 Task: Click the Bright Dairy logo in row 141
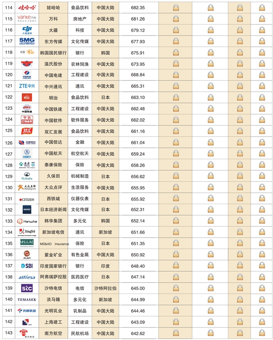(x=27, y=311)
